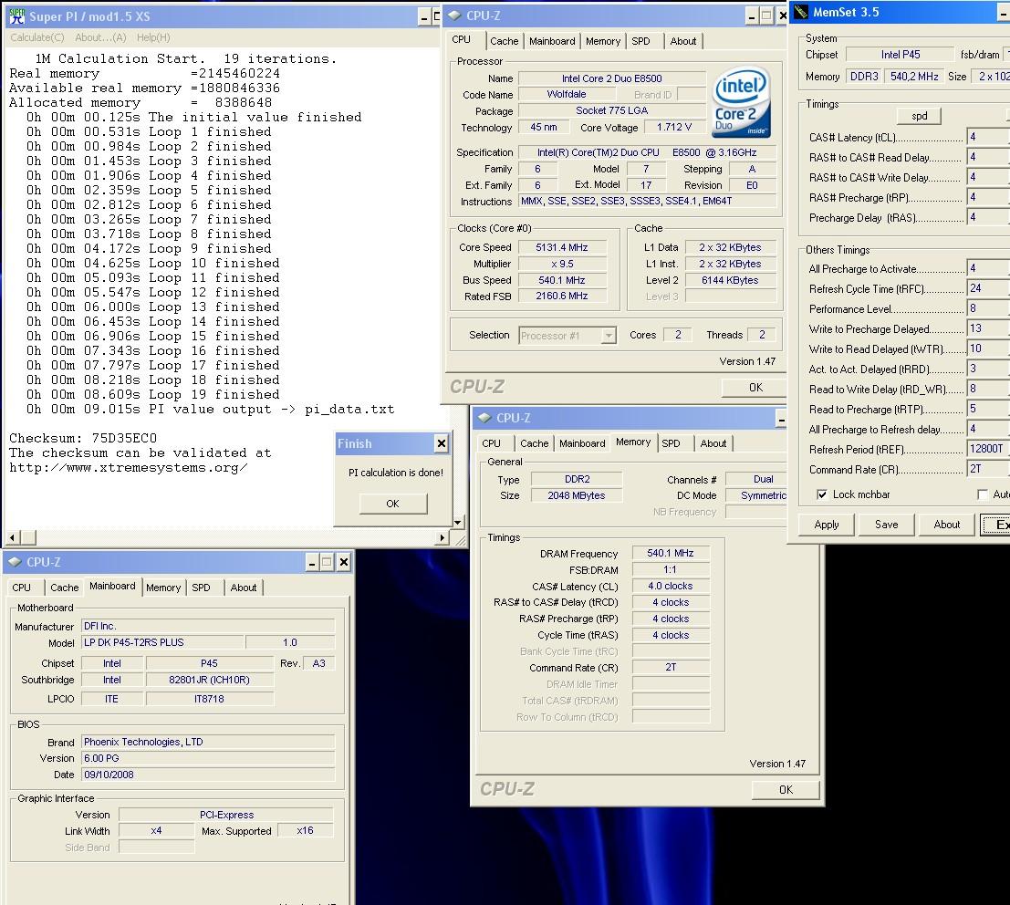Expand the Command Rate (CR) dropdown in MemSet
1010x905 pixels.
tap(988, 469)
